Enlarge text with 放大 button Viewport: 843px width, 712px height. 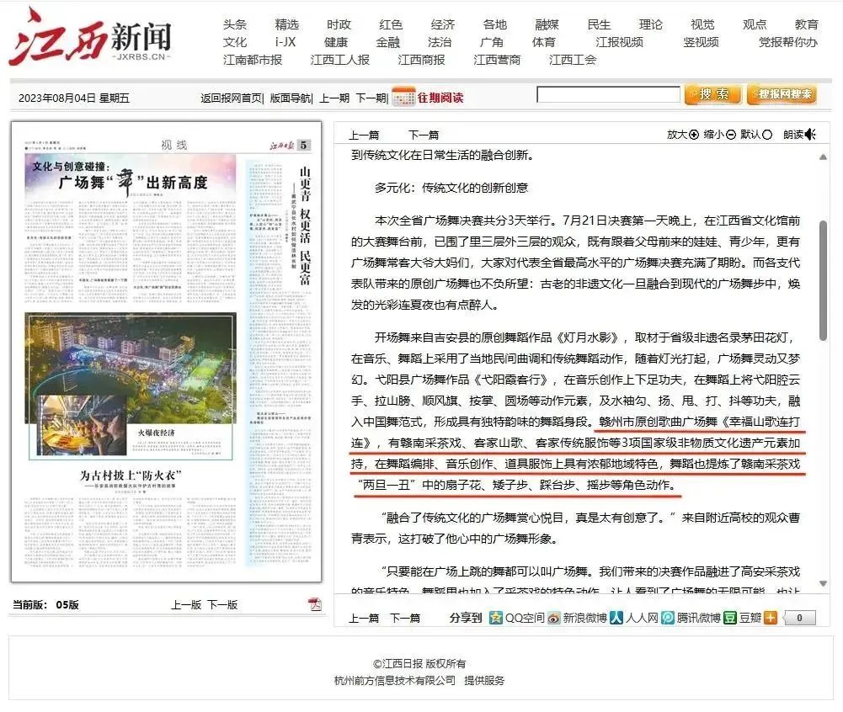pos(683,135)
